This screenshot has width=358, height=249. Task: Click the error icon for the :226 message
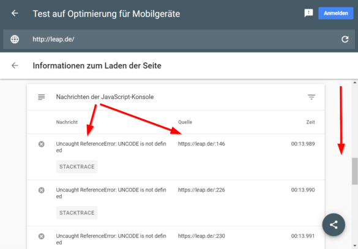tap(42, 190)
